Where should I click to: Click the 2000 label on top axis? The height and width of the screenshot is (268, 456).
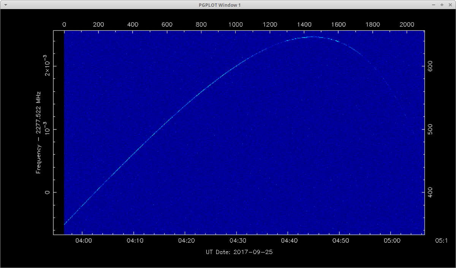point(407,24)
